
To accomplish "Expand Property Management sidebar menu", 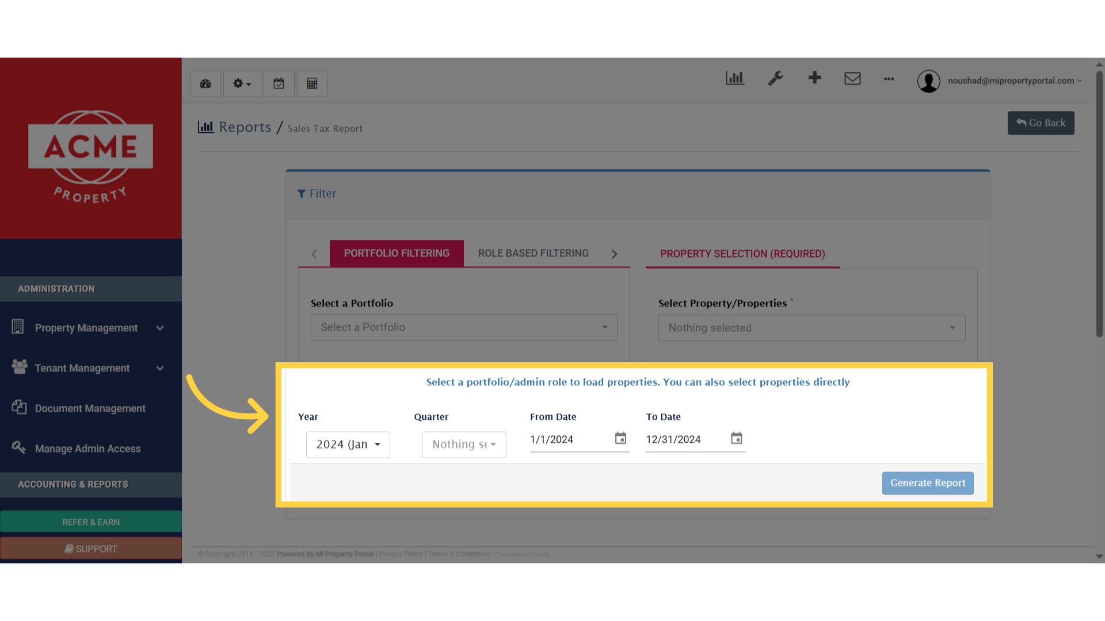I will 91,328.
